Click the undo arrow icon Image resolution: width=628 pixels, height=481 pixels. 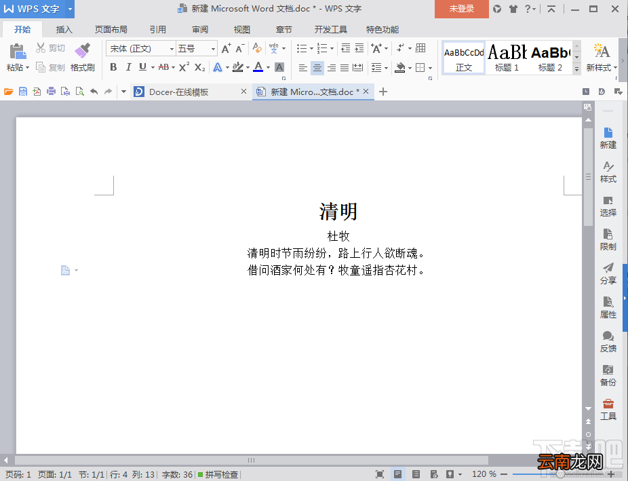click(x=94, y=92)
